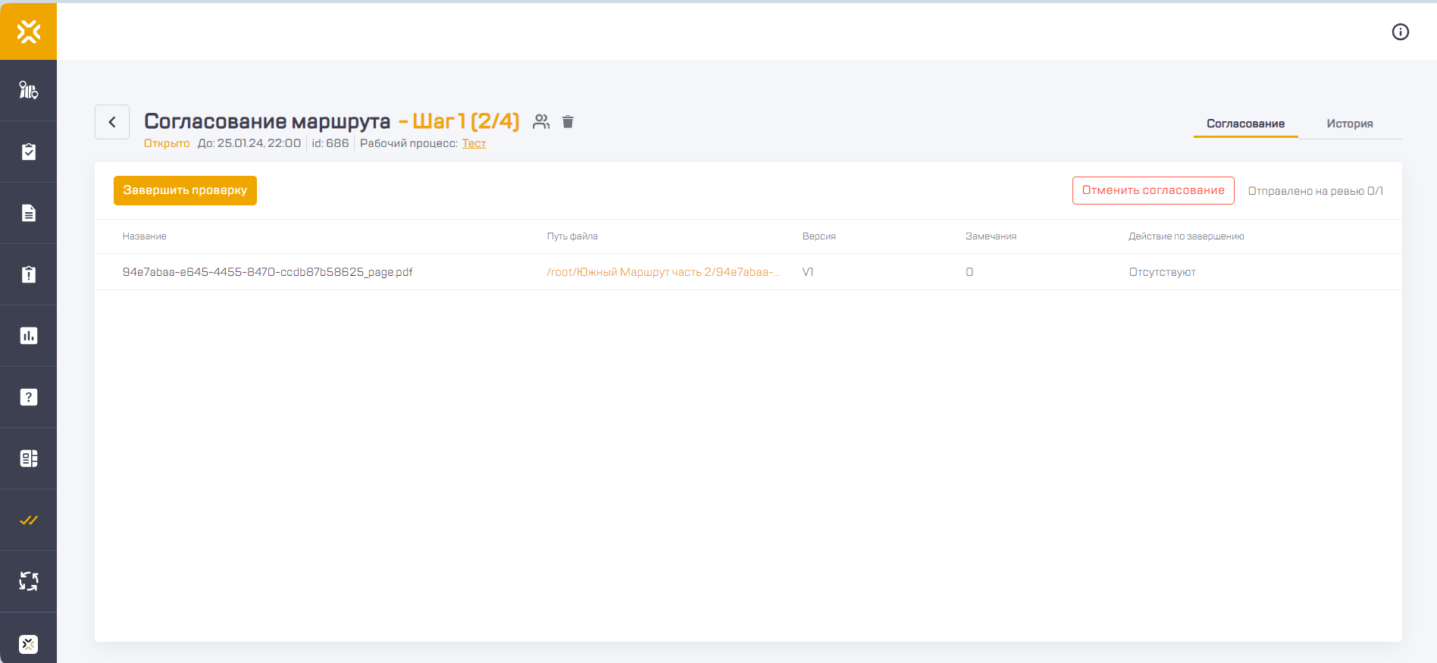
Task: Open participants icon next to title
Action: 541,121
